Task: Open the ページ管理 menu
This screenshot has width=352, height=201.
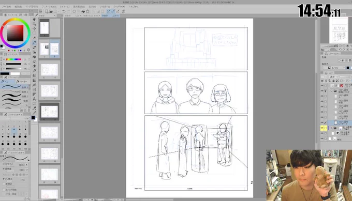Action: pyautogui.click(x=32, y=7)
